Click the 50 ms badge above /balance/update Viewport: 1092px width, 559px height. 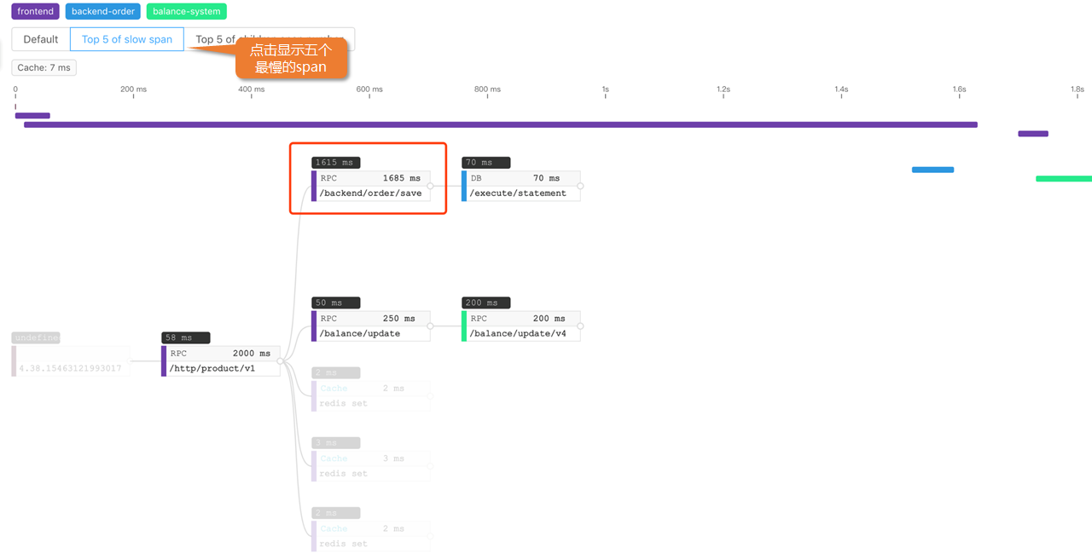pyautogui.click(x=335, y=302)
